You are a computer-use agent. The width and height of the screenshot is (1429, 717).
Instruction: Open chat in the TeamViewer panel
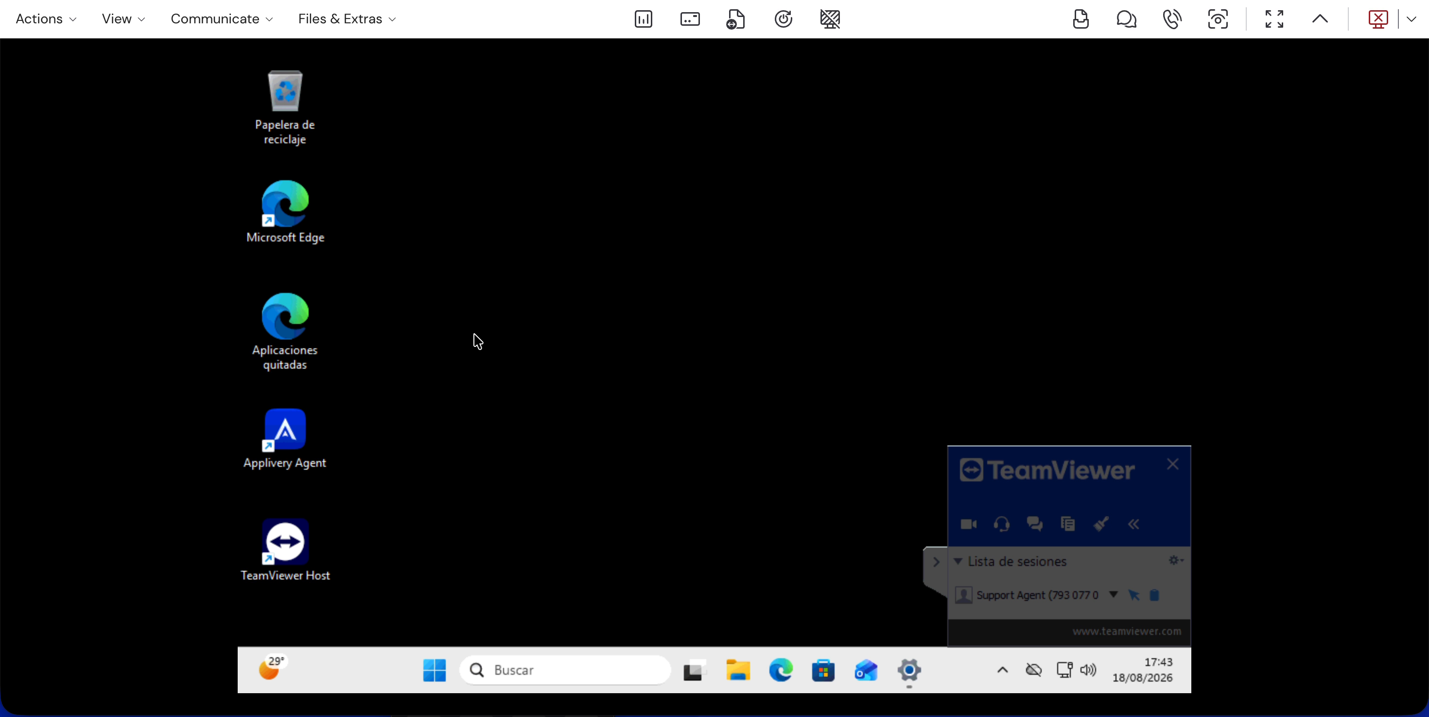point(1034,524)
